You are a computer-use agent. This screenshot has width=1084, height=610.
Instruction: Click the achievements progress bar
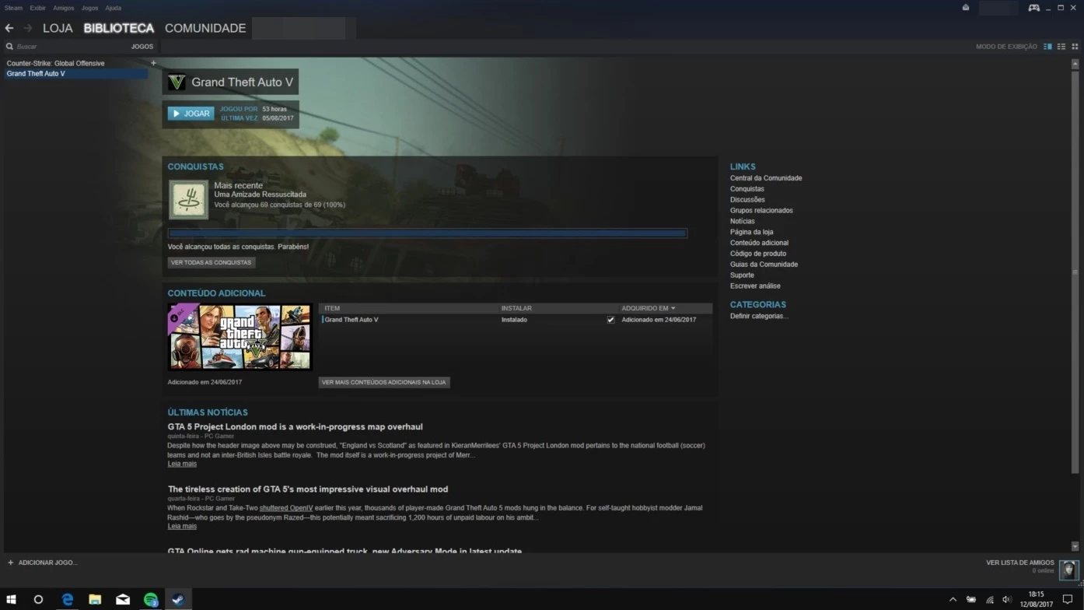pos(428,233)
